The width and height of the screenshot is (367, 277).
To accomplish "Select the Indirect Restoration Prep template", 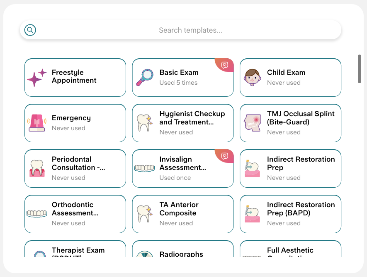I will (290, 169).
